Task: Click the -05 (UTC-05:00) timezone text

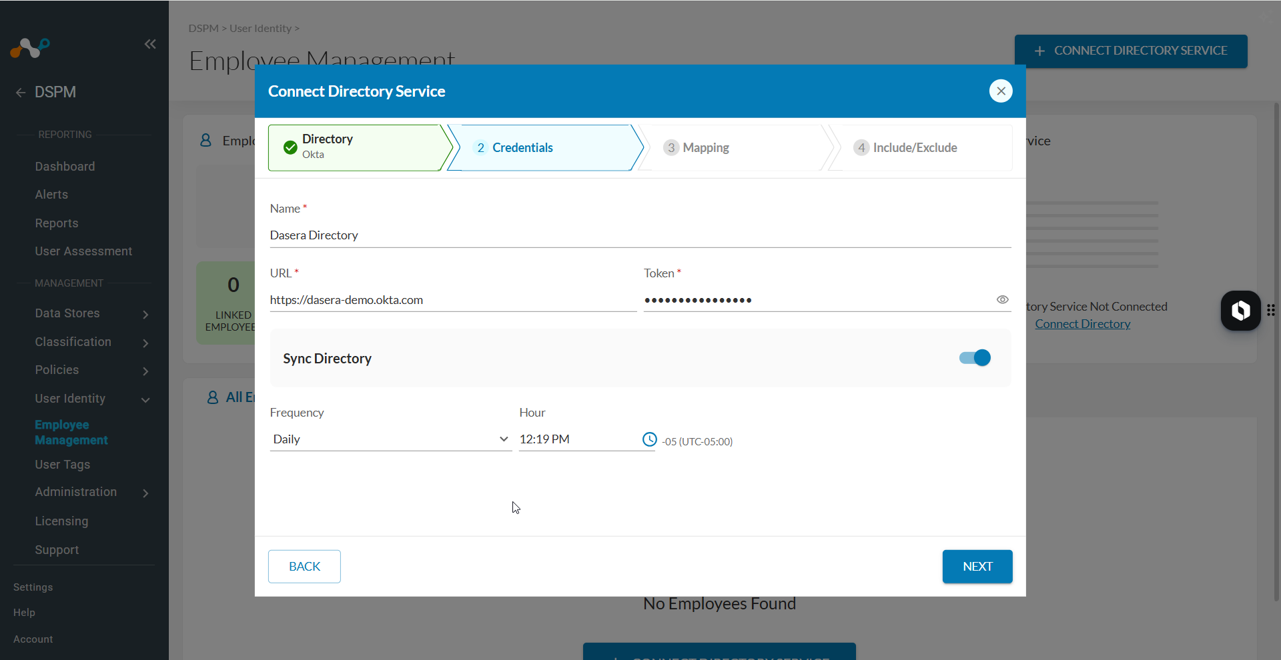Action: coord(697,441)
